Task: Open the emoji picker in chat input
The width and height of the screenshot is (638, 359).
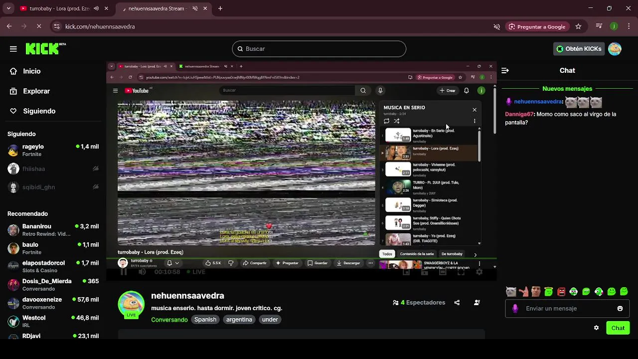Action: pos(620,309)
